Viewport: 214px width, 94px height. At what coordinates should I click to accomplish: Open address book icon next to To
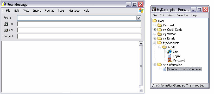[6, 24]
